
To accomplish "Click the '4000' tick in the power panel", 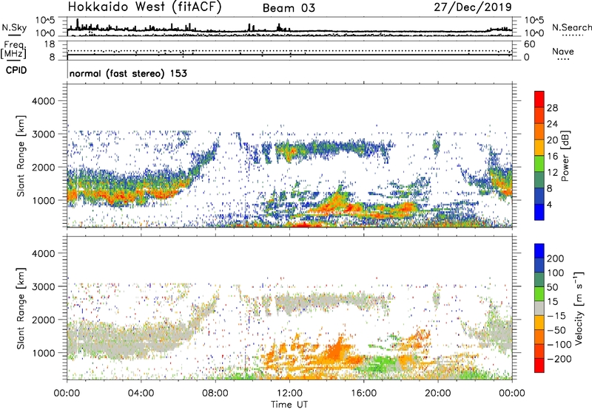I will (43, 101).
